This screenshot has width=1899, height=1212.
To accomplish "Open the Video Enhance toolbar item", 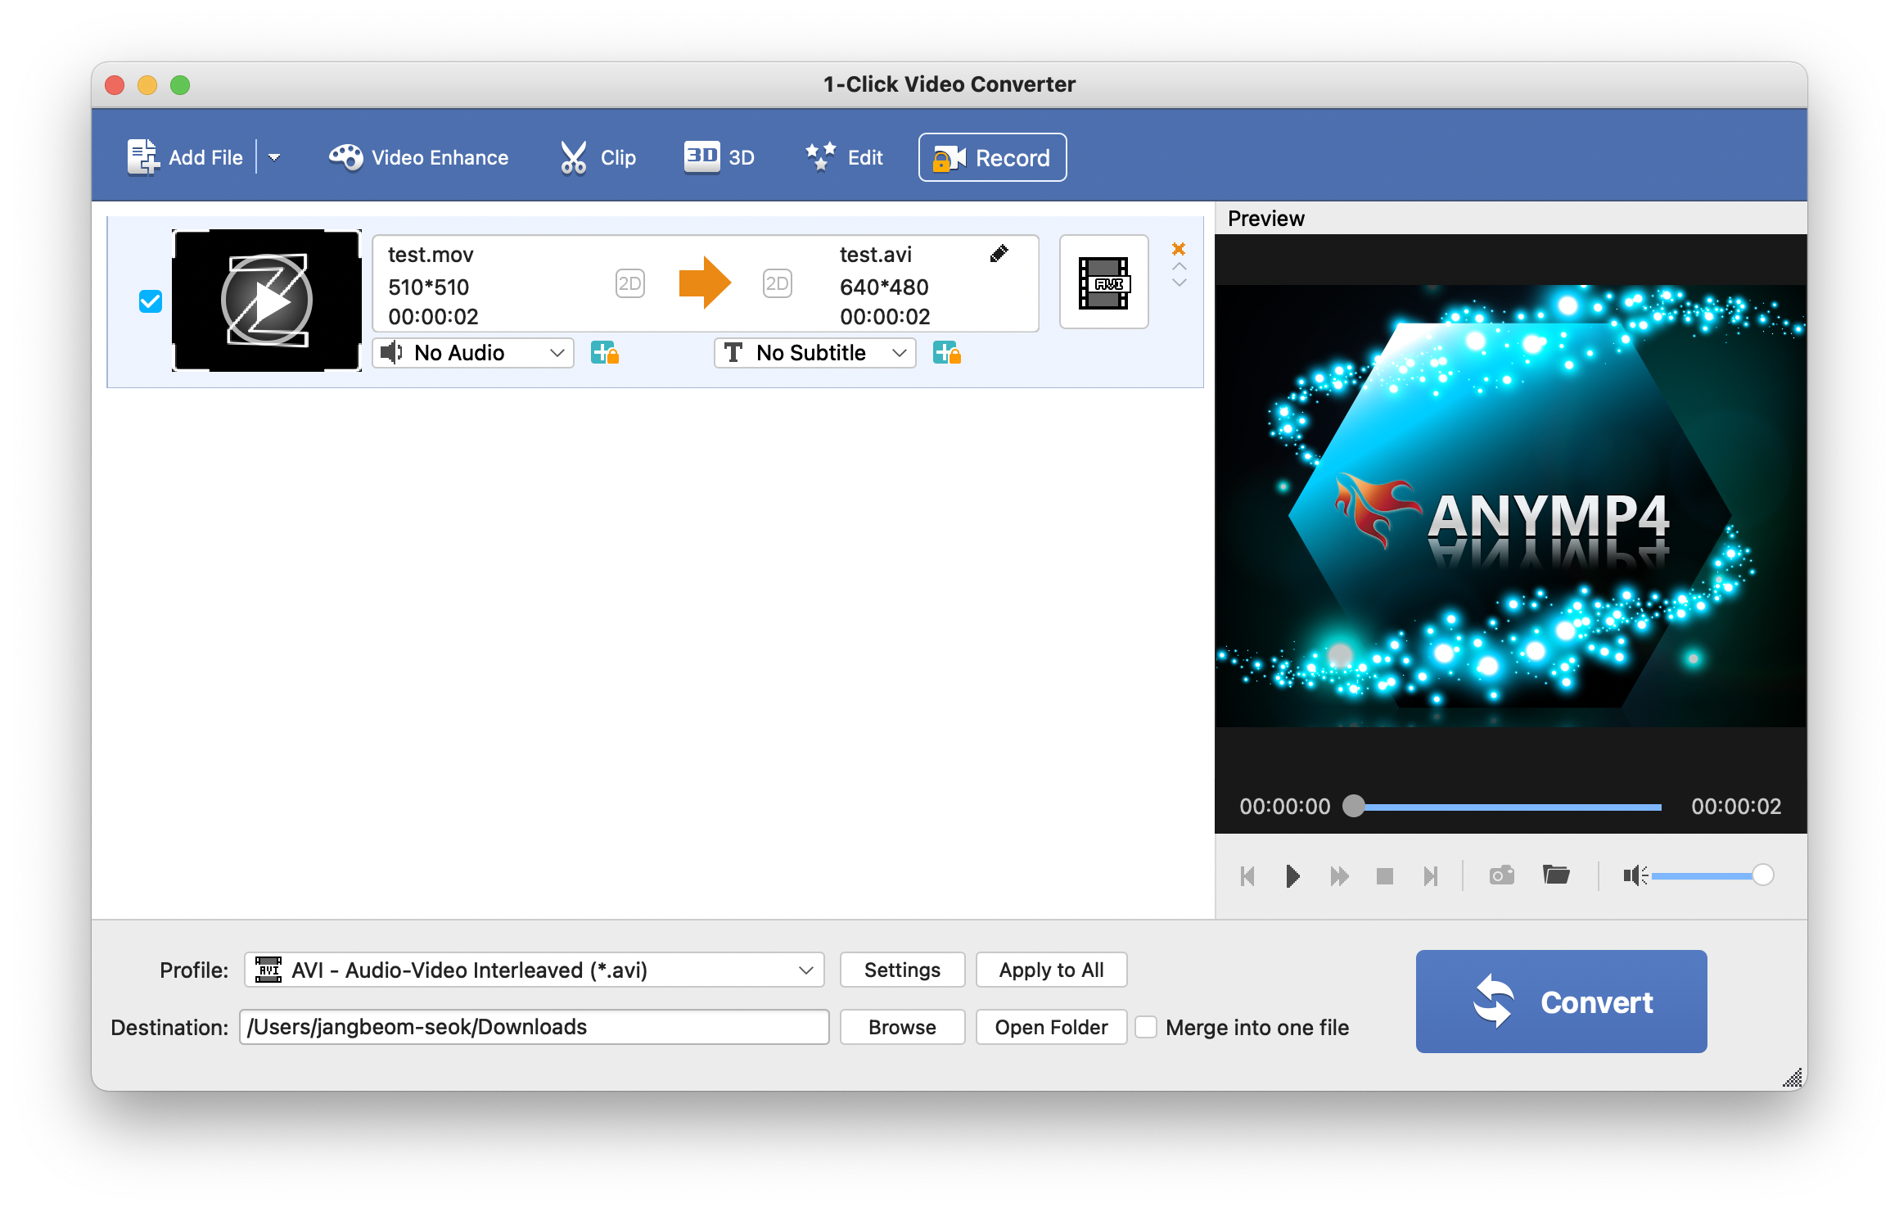I will click(419, 157).
